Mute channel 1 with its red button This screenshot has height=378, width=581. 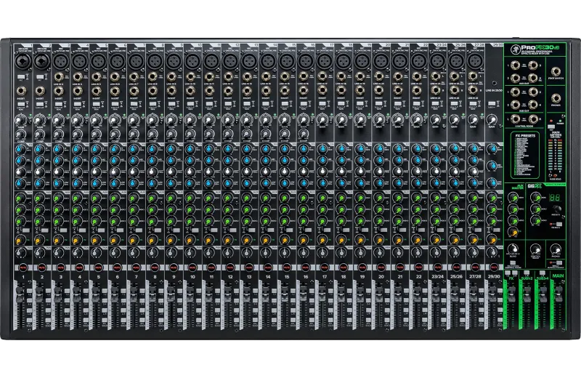click(x=23, y=268)
